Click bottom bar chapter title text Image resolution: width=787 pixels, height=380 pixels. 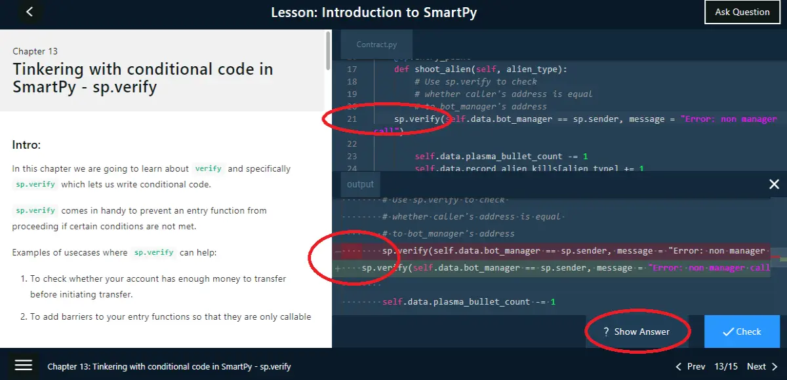tap(169, 367)
